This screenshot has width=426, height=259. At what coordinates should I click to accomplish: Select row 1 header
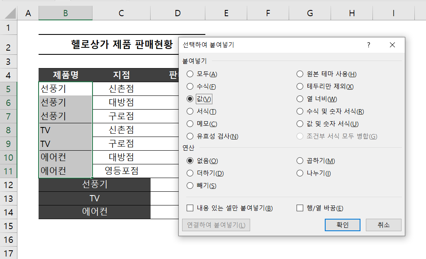[8, 27]
